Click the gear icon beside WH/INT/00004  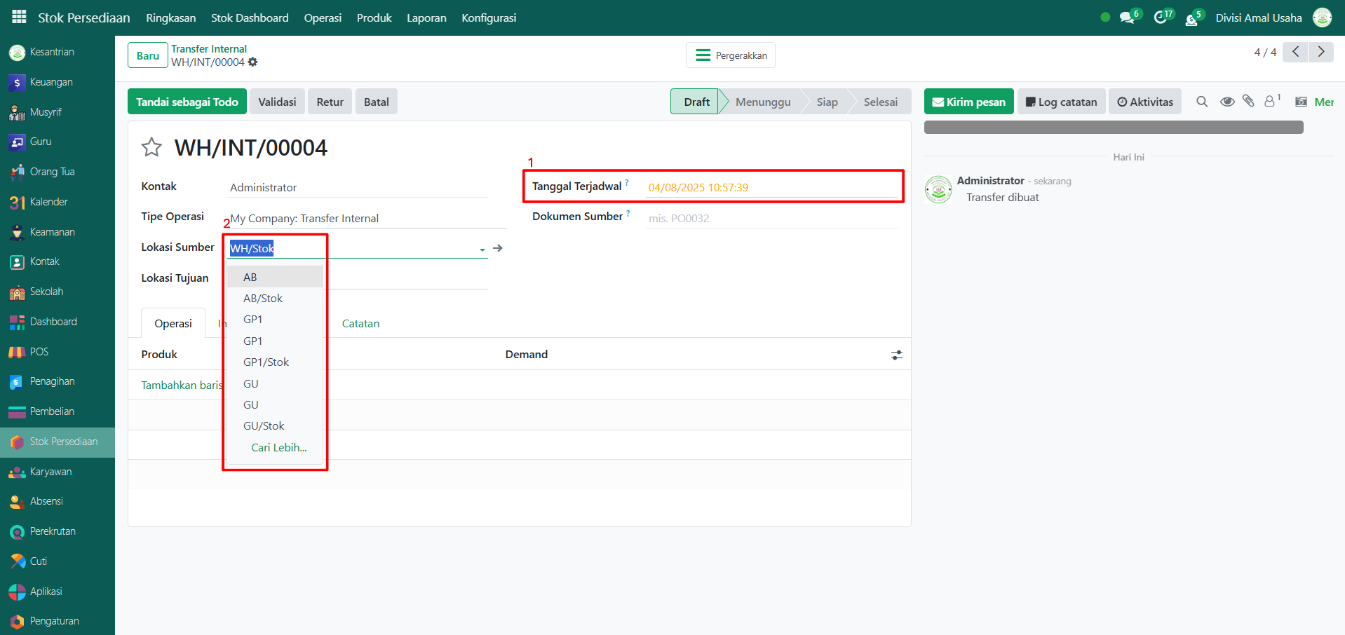click(253, 62)
